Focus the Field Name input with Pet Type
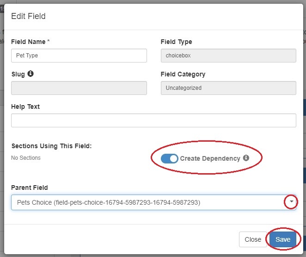 coord(79,56)
